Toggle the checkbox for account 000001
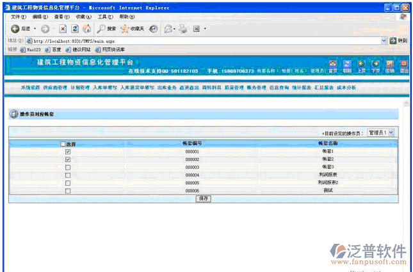Image resolution: width=413 pixels, height=272 pixels. click(68, 152)
